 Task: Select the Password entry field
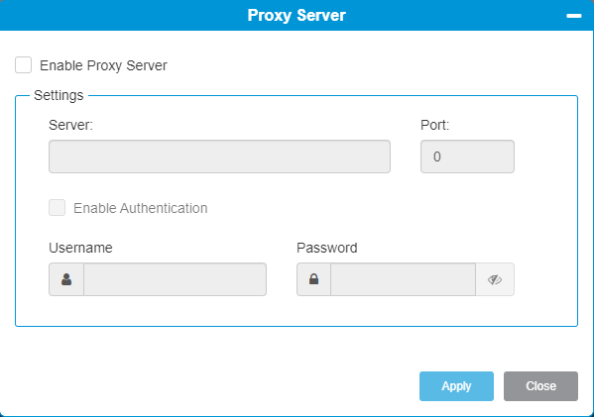coord(403,279)
